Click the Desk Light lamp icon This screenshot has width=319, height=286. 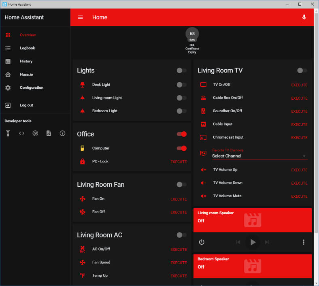click(x=83, y=85)
